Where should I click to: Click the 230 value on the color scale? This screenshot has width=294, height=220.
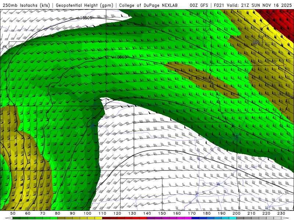click(x=281, y=213)
